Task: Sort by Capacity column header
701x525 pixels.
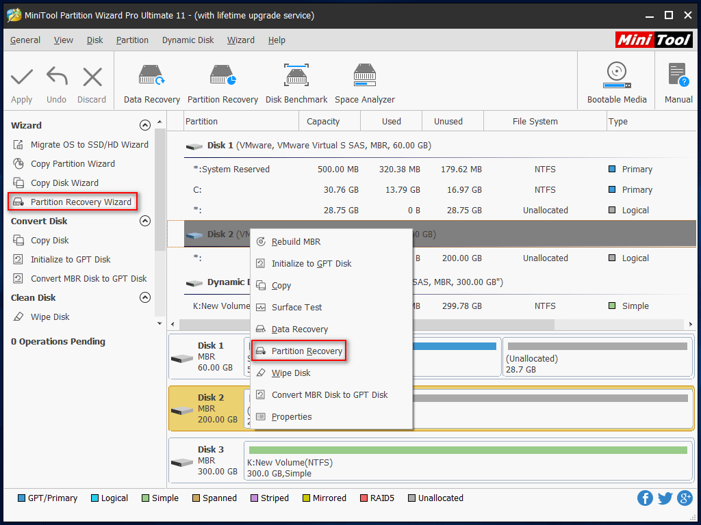Action: click(x=329, y=122)
